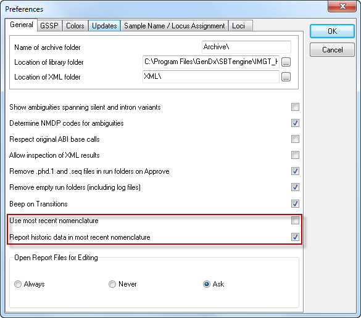Open Sample Name / Locus Assignment tab
This screenshot has height=318, width=361.
coord(174,25)
